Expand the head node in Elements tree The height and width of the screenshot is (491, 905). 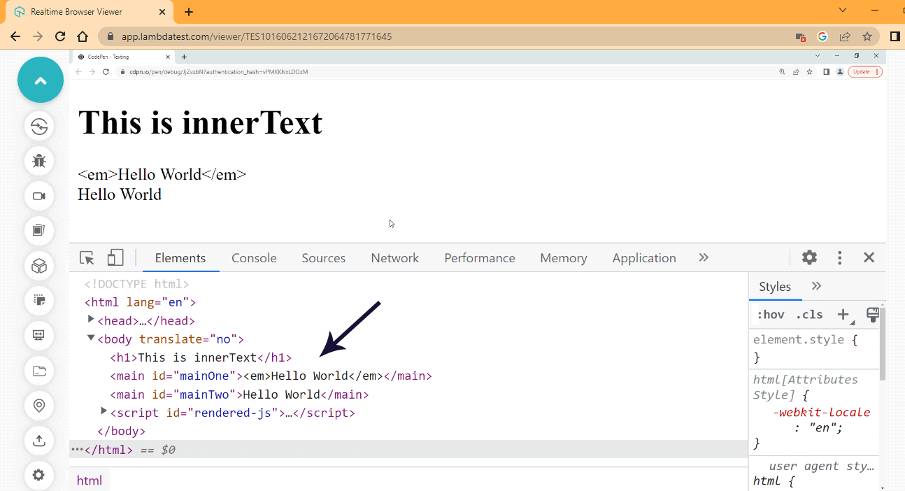point(91,320)
